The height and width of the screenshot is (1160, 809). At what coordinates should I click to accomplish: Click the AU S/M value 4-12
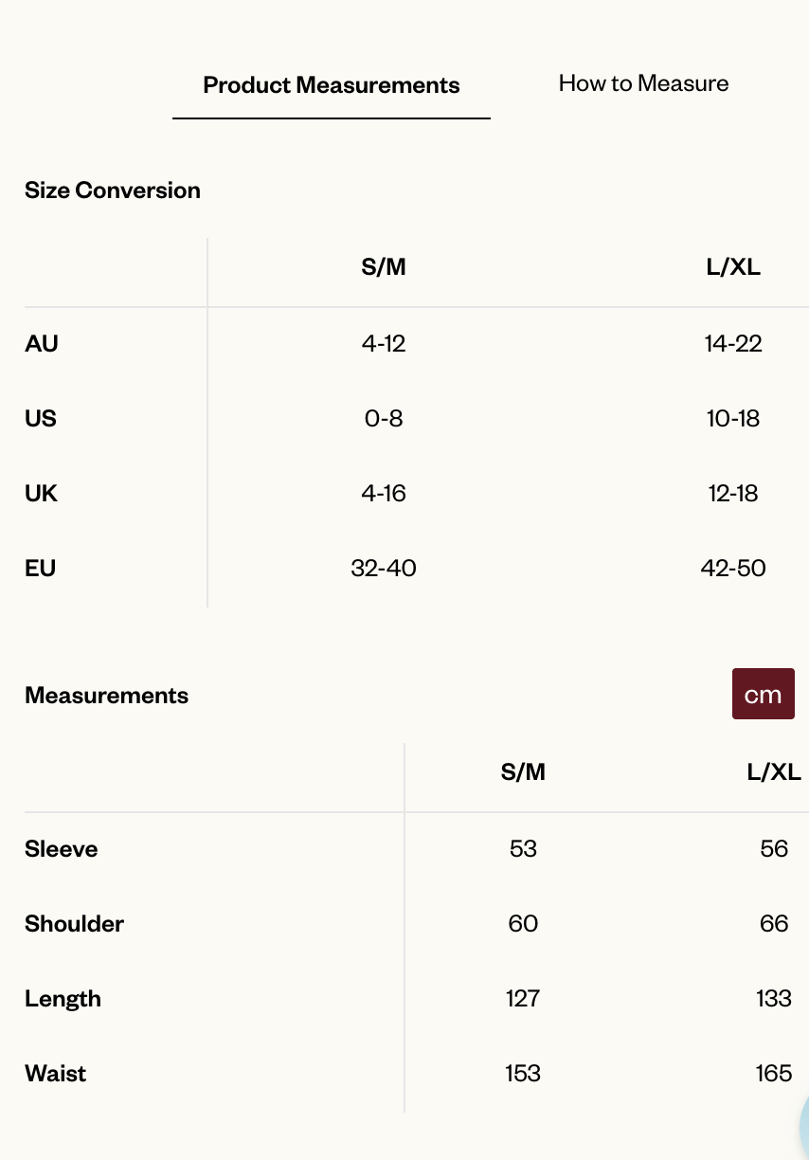point(384,343)
